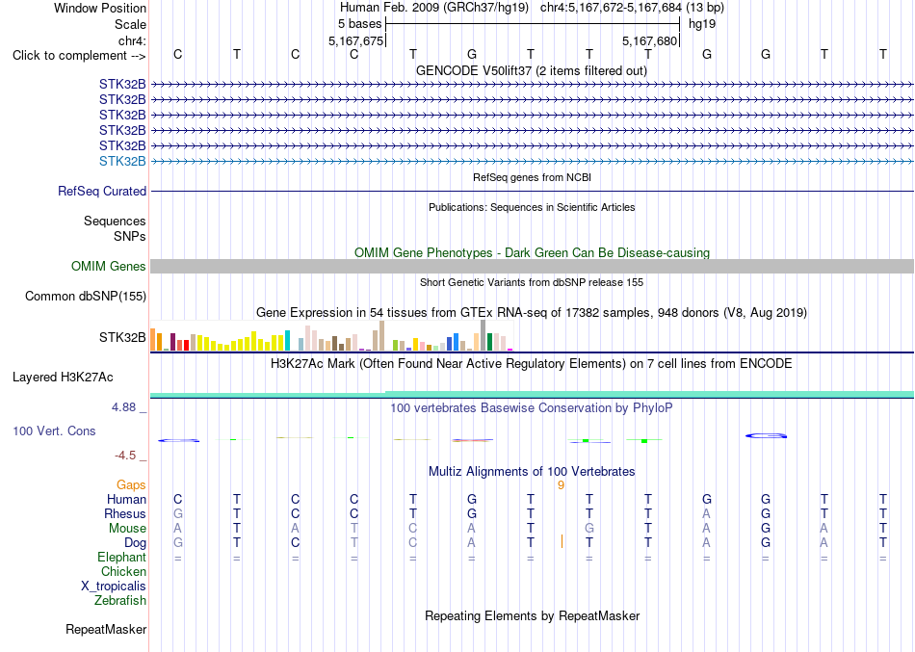The width and height of the screenshot is (915, 652).
Task: Click the OMIM Genes track label
Action: (109, 266)
